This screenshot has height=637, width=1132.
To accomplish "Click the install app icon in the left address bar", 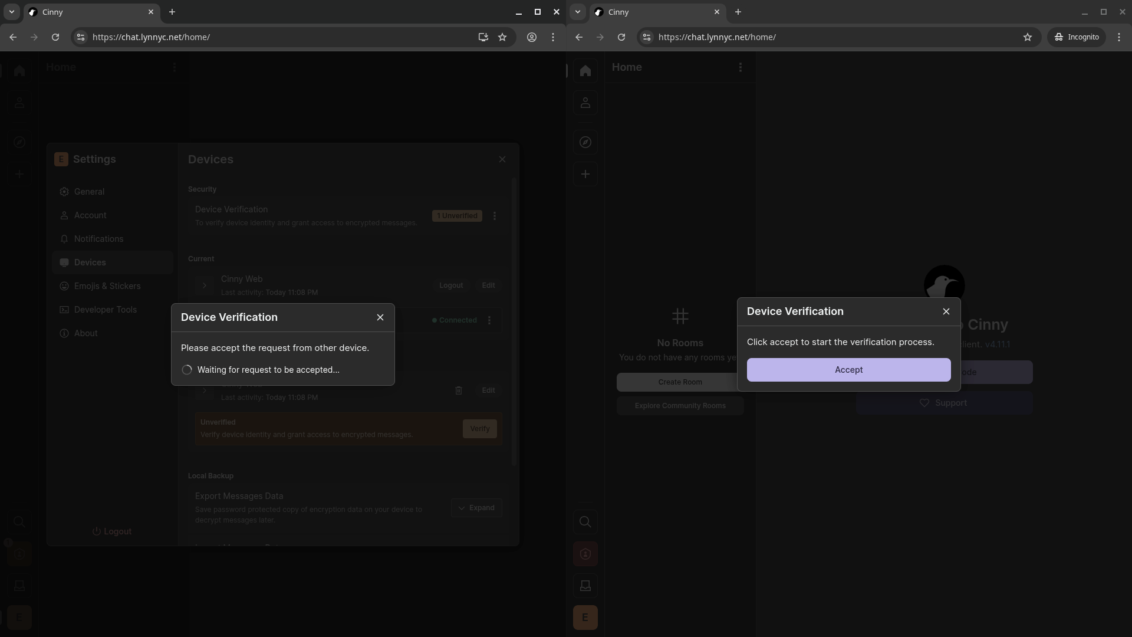I will [x=483, y=37].
